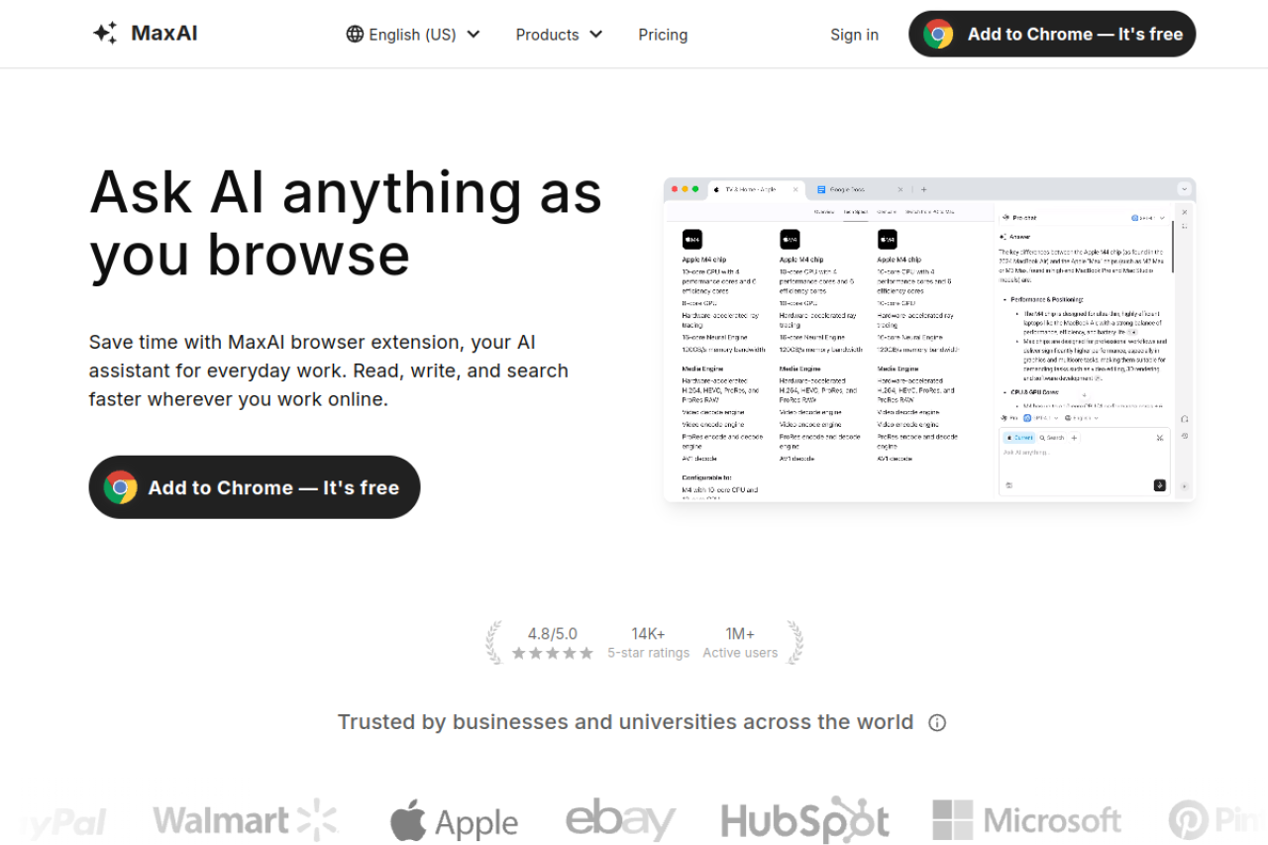
Task: Click the eBay logo
Action: [620, 820]
